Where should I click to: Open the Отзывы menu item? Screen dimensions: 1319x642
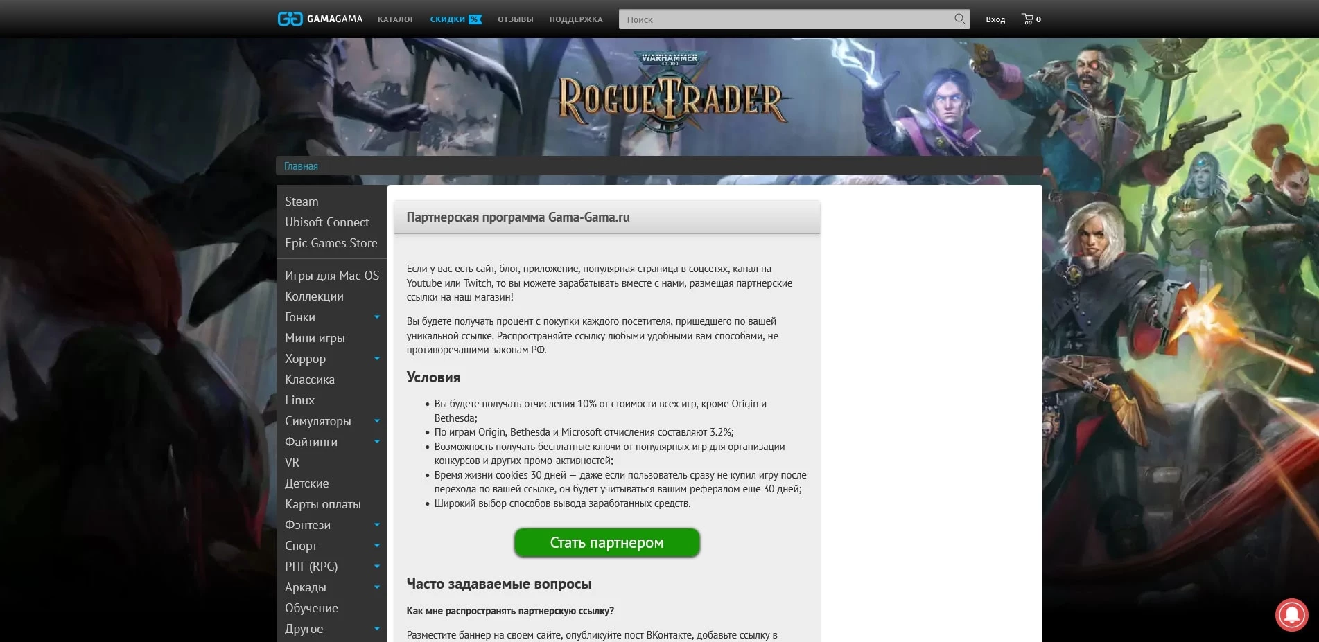(x=515, y=19)
